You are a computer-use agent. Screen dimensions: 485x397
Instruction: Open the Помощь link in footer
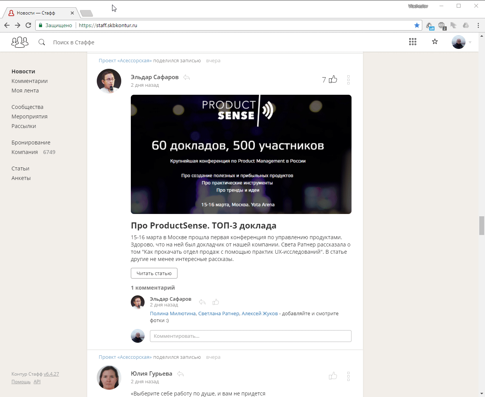coord(21,382)
